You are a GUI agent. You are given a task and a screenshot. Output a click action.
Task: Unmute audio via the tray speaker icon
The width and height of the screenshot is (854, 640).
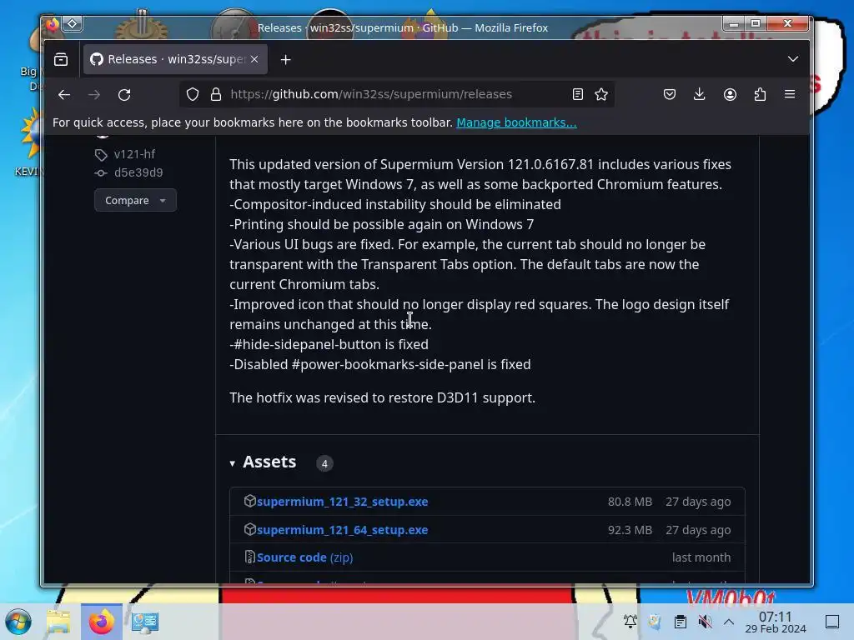[705, 622]
